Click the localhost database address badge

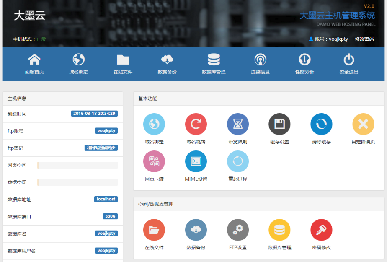point(106,199)
